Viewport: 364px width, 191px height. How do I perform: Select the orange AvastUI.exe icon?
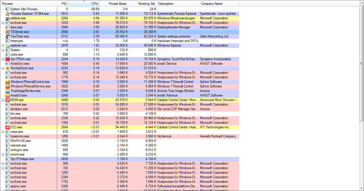[x=8, y=95]
